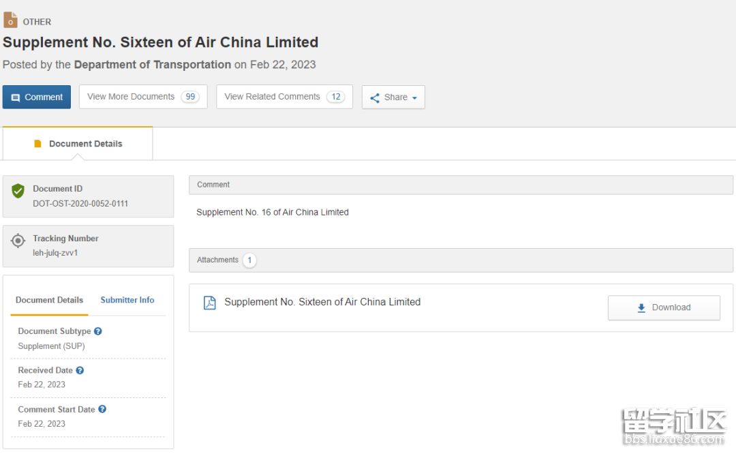
Task: Open help icon beside Received Date
Action: [x=80, y=370]
